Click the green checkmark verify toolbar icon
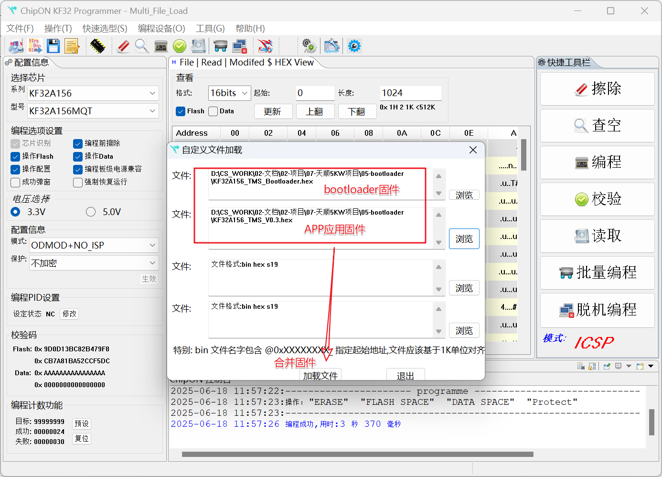The width and height of the screenshot is (662, 477). click(180, 46)
